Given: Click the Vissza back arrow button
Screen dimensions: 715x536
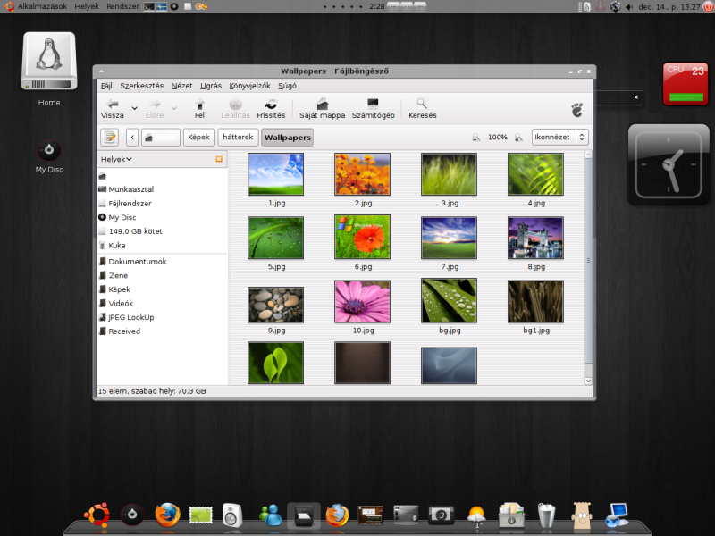Looking at the screenshot, I should pyautogui.click(x=113, y=108).
